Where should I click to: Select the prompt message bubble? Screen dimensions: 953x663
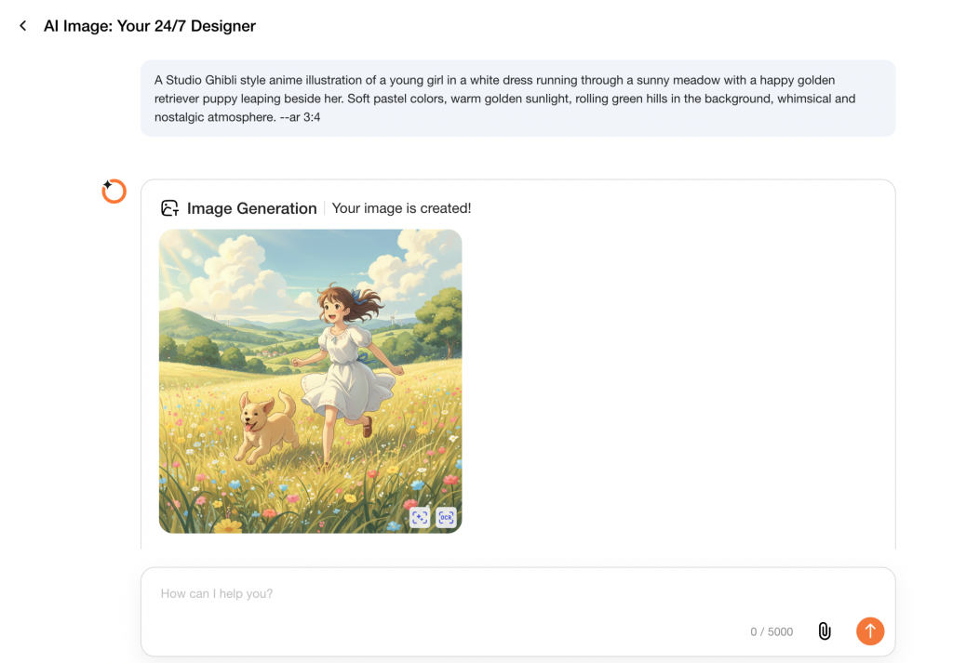coord(517,98)
